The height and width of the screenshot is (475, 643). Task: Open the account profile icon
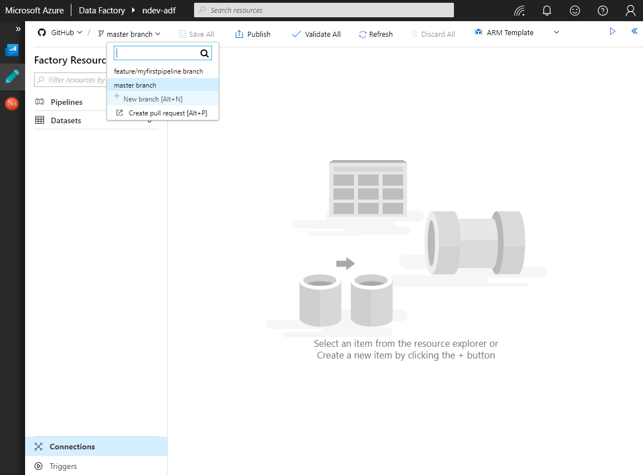[630, 11]
